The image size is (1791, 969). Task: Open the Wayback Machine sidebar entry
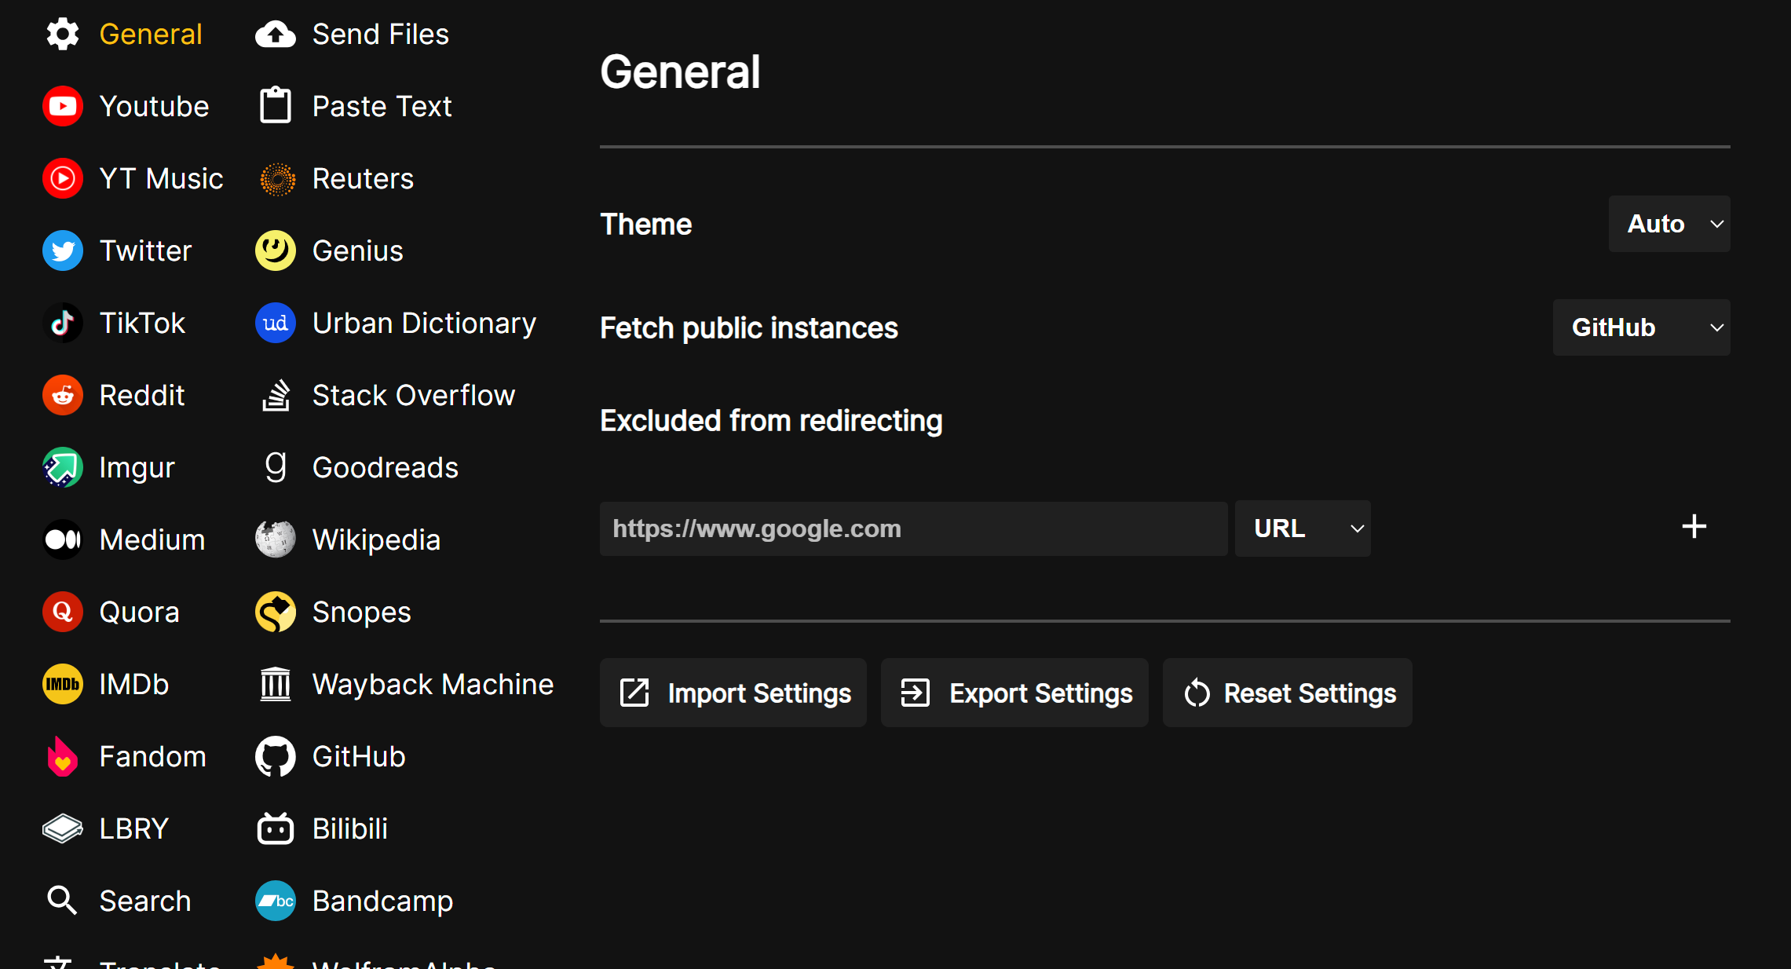coord(433,684)
